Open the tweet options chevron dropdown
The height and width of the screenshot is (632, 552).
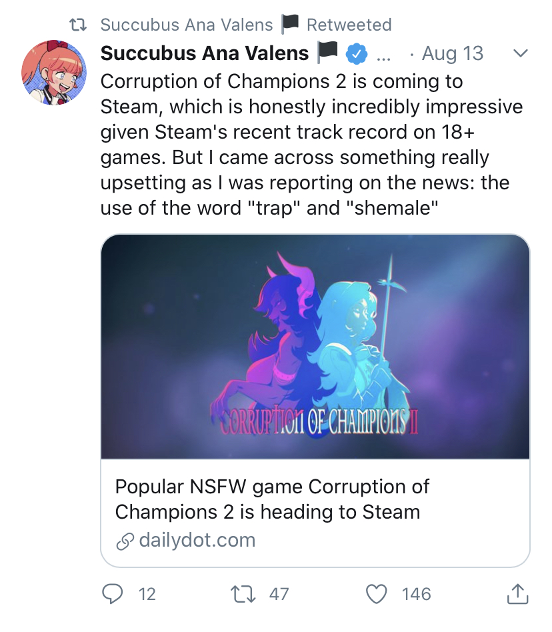519,53
